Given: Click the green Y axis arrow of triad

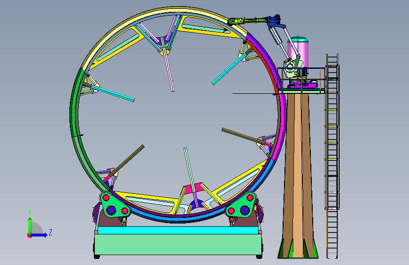Looking at the screenshot, I should (x=30, y=225).
